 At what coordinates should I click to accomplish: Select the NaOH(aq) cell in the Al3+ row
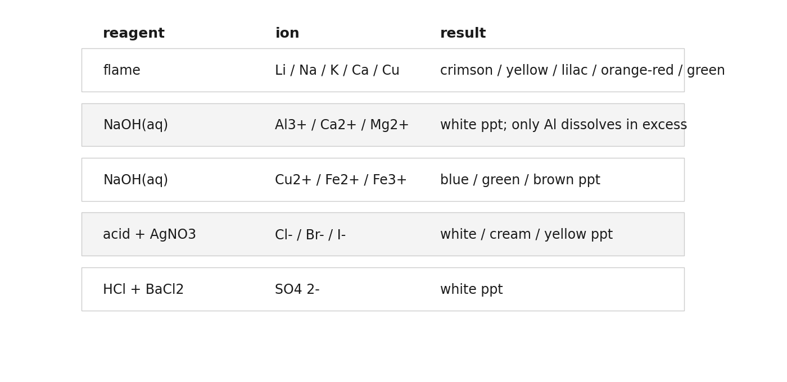(135, 125)
